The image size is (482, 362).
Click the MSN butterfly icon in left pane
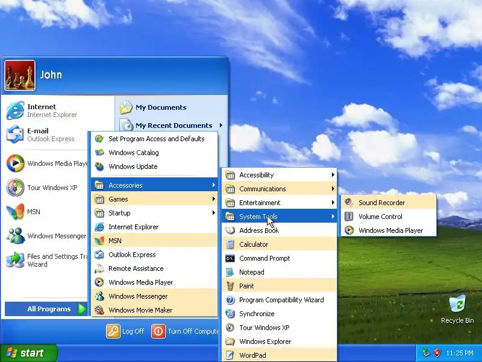tap(15, 212)
